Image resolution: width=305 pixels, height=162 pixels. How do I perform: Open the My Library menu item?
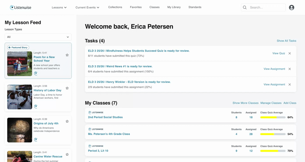pos(174,7)
